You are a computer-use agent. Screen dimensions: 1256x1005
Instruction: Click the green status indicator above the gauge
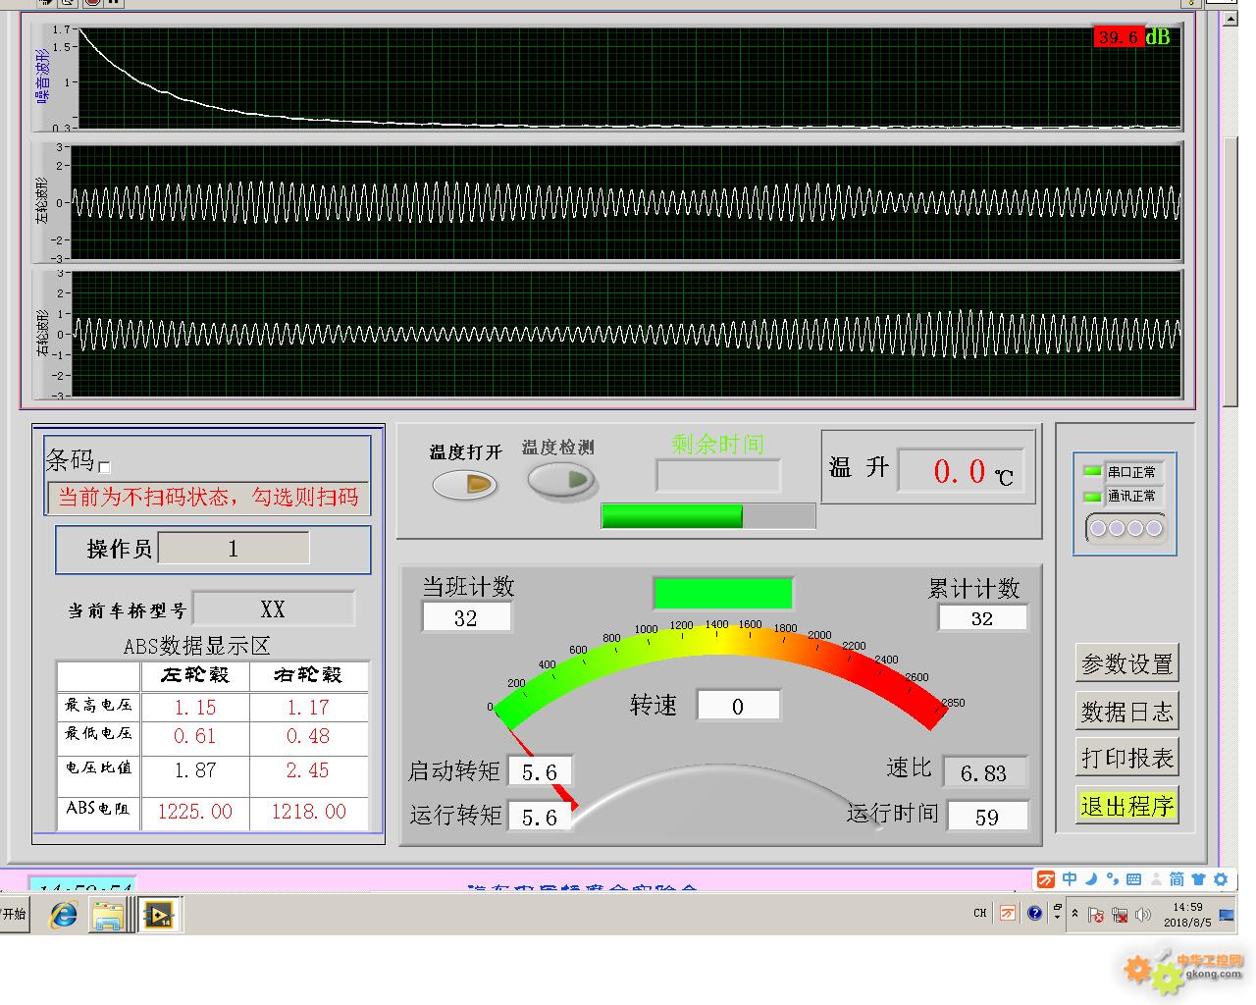[723, 594]
